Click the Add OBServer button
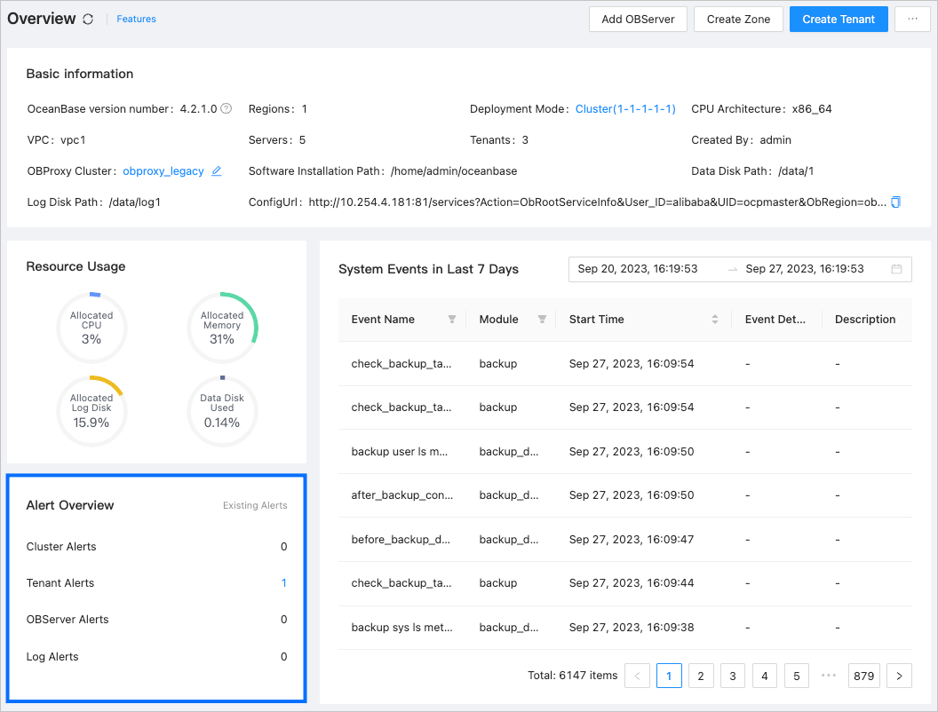Screen dimensions: 938x712 point(638,20)
